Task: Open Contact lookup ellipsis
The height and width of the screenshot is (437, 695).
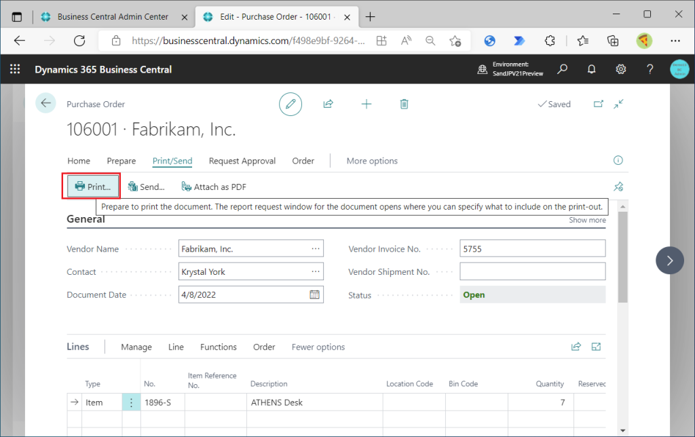Action: tap(316, 271)
